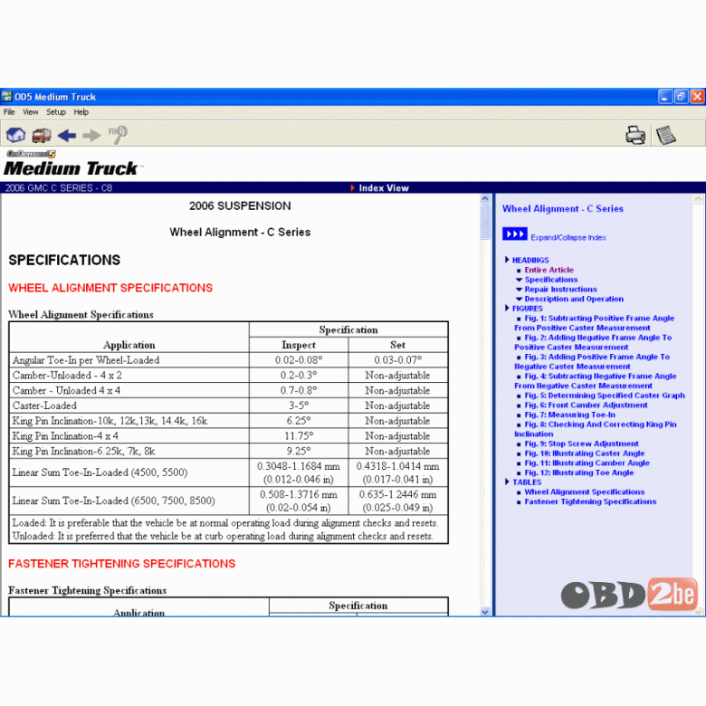Open Fig. 5 Determining Specified Caster Graph
The height and width of the screenshot is (706, 706).
(x=605, y=396)
